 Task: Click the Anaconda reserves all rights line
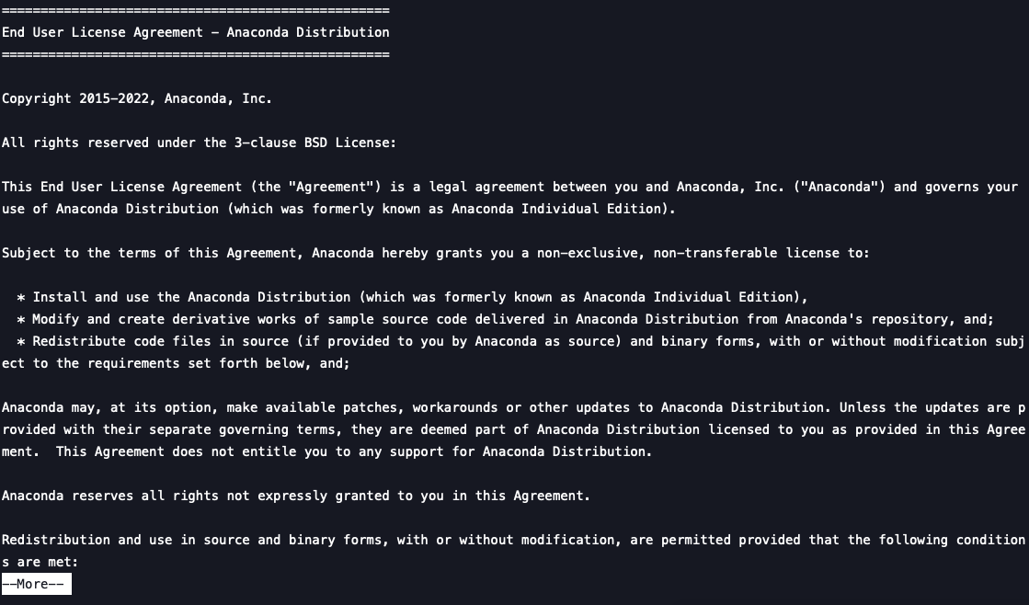295,496
